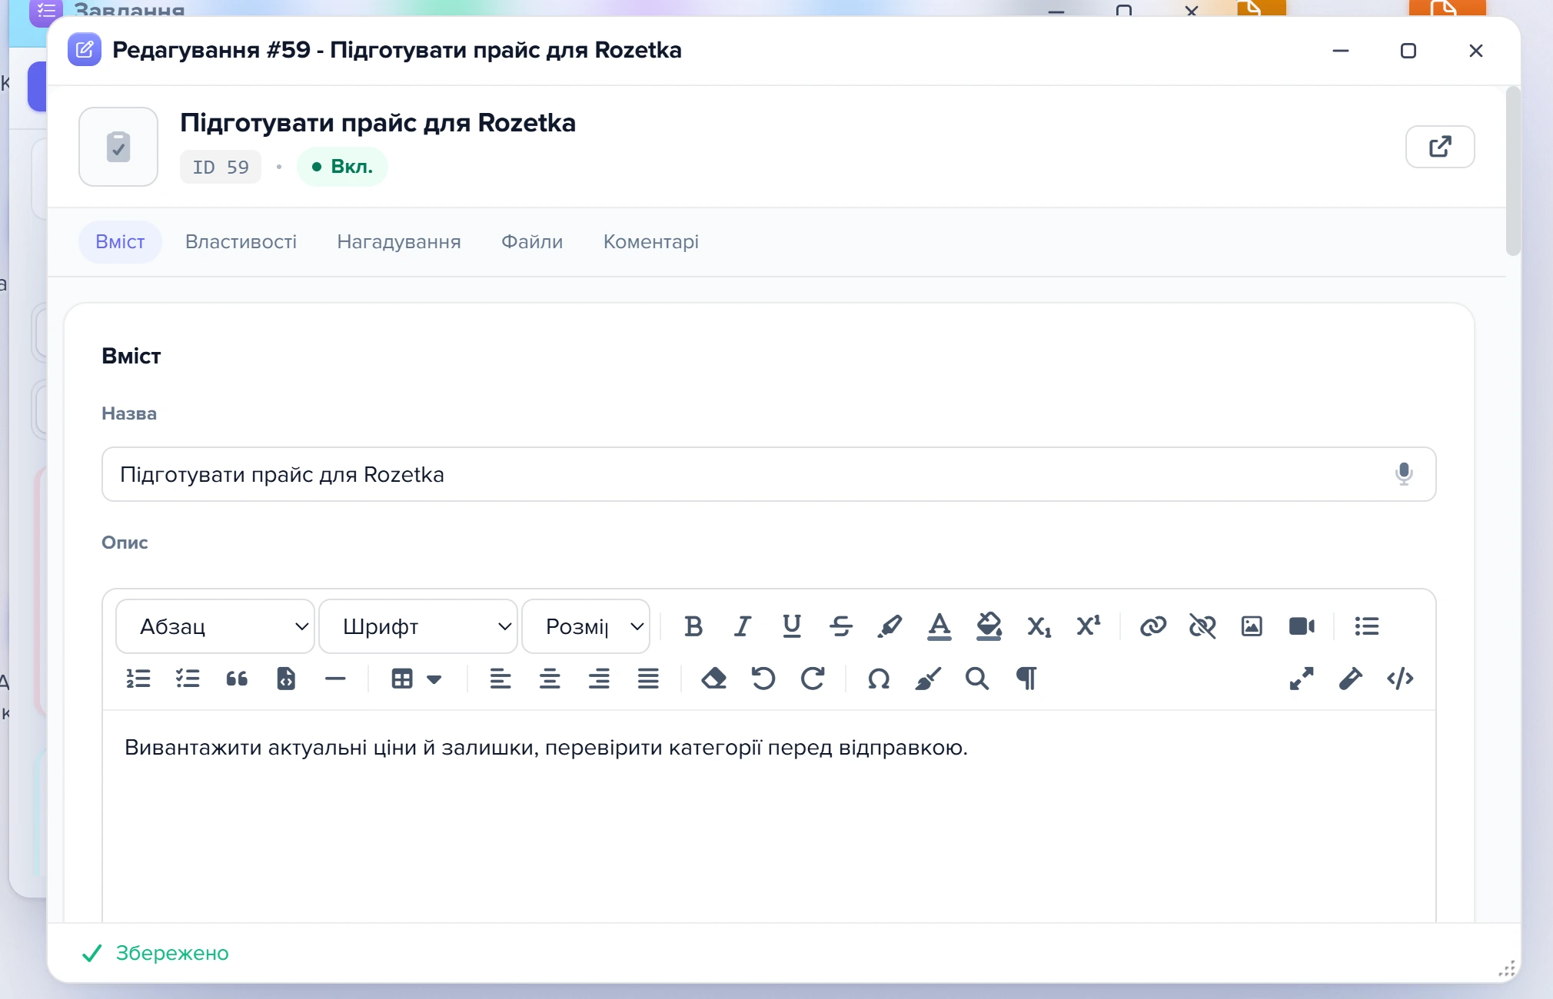Redo the last edit
Image resolution: width=1553 pixels, height=999 pixels.
(813, 679)
